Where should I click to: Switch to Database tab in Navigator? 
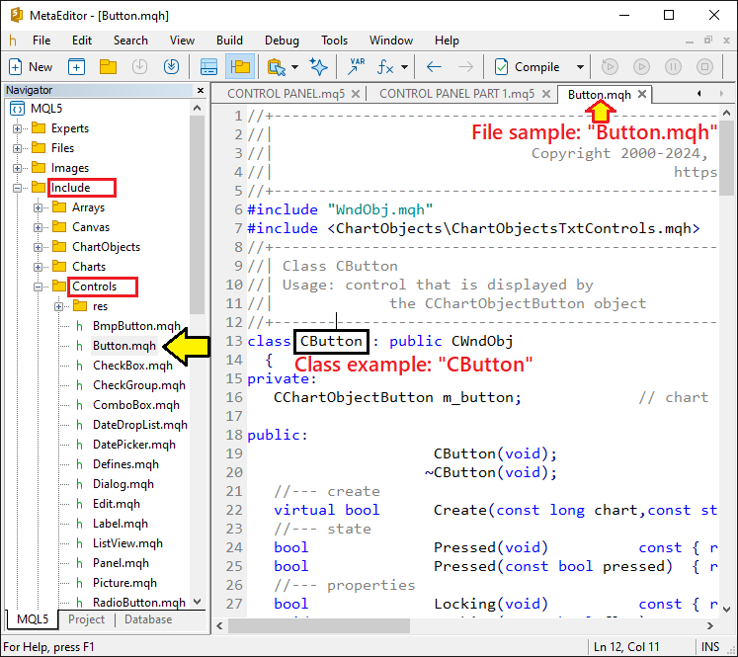click(x=148, y=619)
